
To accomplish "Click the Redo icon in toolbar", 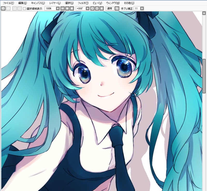I will pos(8,9).
